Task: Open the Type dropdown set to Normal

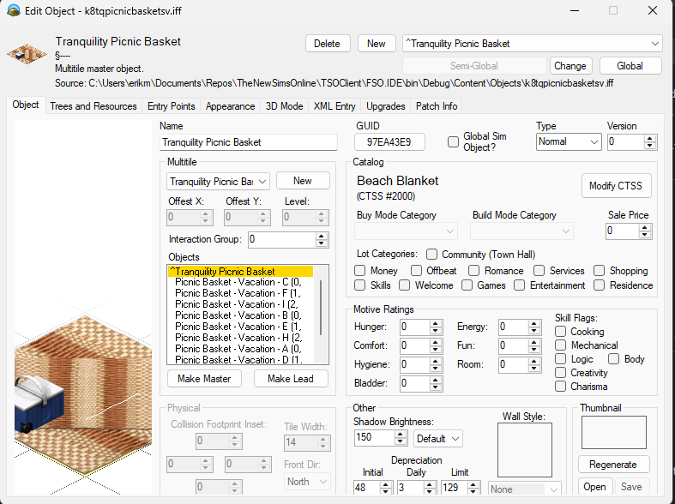Action: click(x=569, y=142)
